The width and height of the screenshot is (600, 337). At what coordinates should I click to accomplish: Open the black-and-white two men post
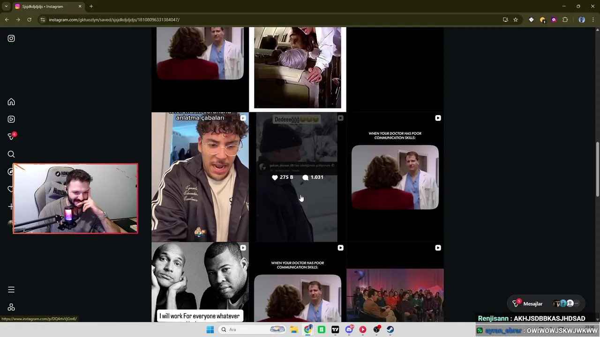click(200, 282)
